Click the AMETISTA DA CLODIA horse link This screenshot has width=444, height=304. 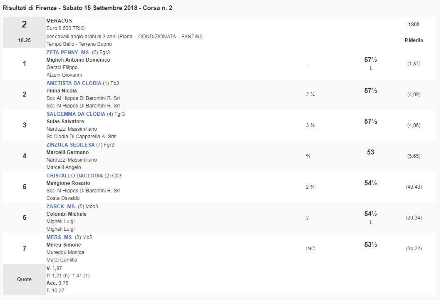coord(74,83)
